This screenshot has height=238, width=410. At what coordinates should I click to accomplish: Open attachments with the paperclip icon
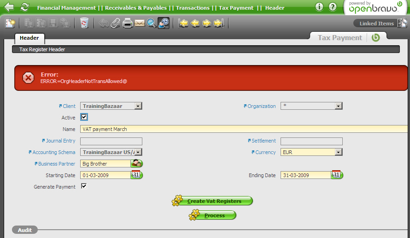(x=115, y=24)
